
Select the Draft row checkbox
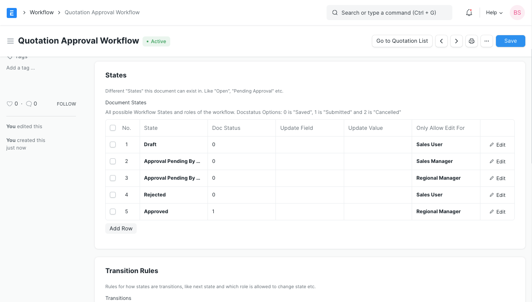113,145
